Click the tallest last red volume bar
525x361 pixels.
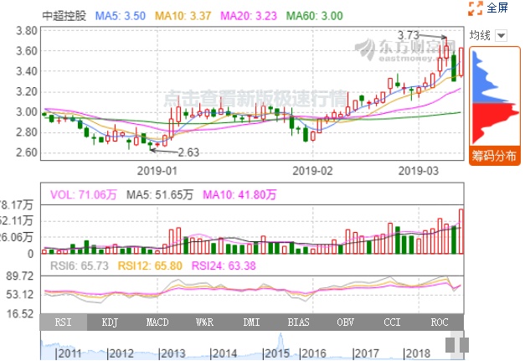coord(461,231)
